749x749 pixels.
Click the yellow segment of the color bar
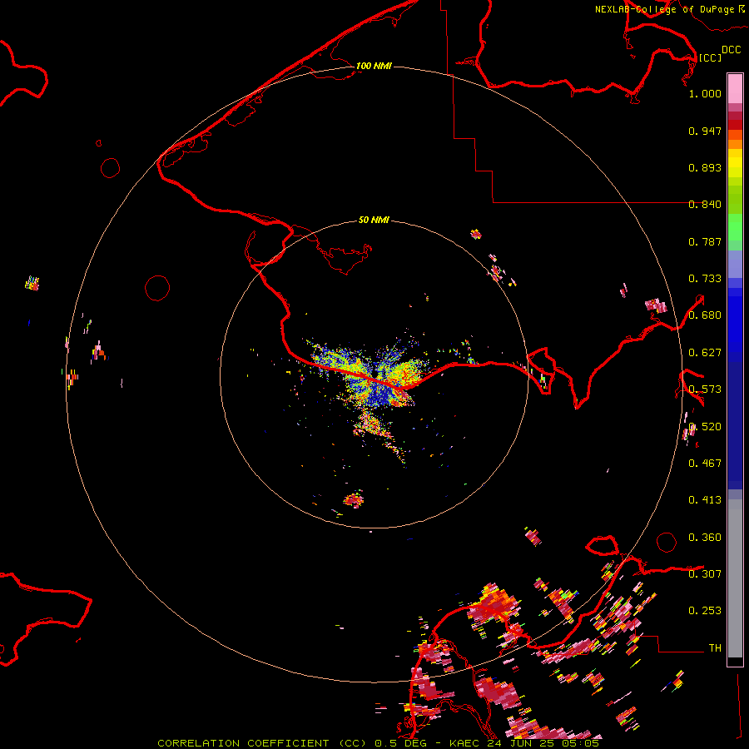[x=735, y=167]
